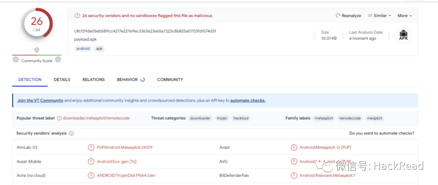The width and height of the screenshot is (438, 185).
Task: Click Avira (no cloud) vendor name
Action: coord(31,176)
